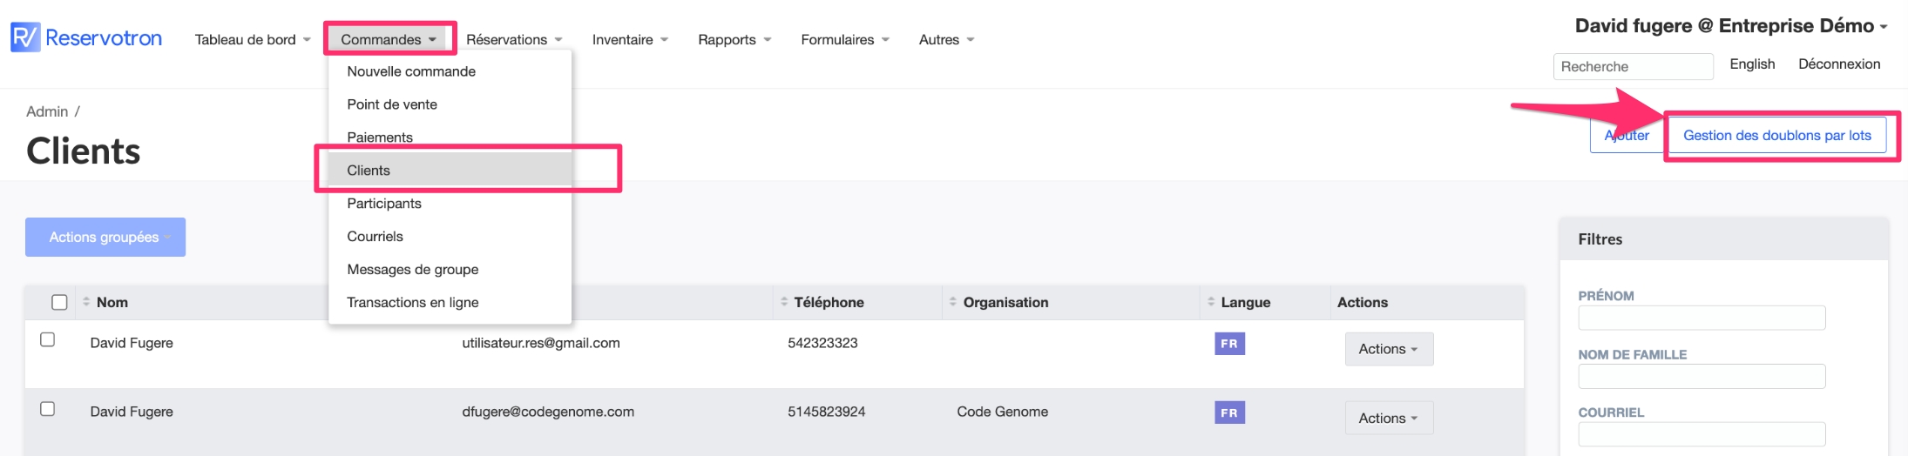The width and height of the screenshot is (1908, 456).
Task: Select the checkbox for dfugere@codegenome.com row
Action: coord(48,409)
